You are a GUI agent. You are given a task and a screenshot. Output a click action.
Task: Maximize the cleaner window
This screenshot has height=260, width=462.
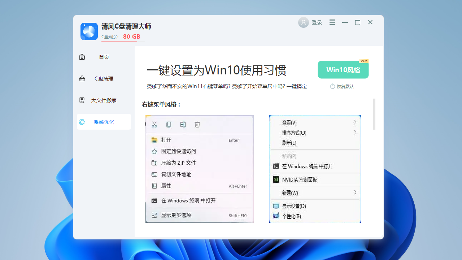[358, 22]
